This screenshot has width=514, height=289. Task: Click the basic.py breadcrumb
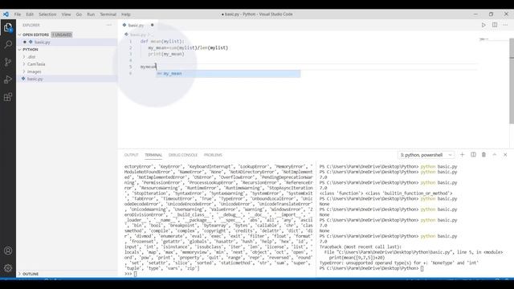click(137, 35)
